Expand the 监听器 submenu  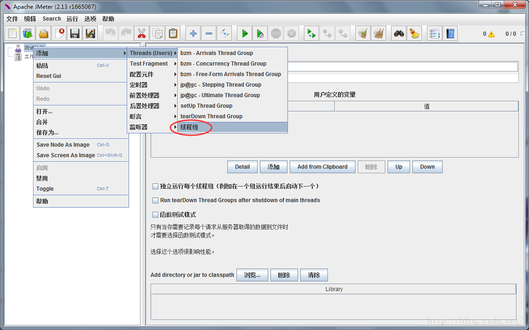click(x=152, y=127)
